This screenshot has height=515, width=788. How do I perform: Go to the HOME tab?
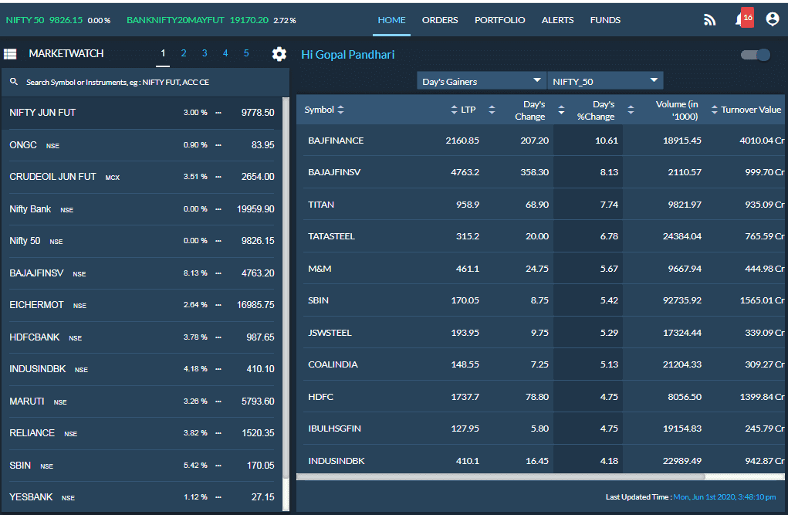tap(391, 20)
